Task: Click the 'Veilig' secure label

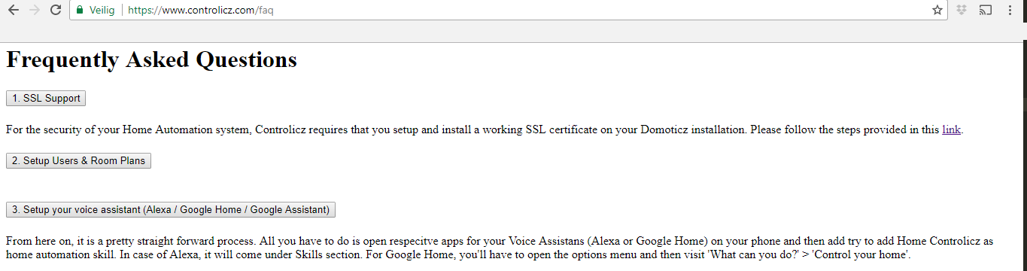Action: 102,11
